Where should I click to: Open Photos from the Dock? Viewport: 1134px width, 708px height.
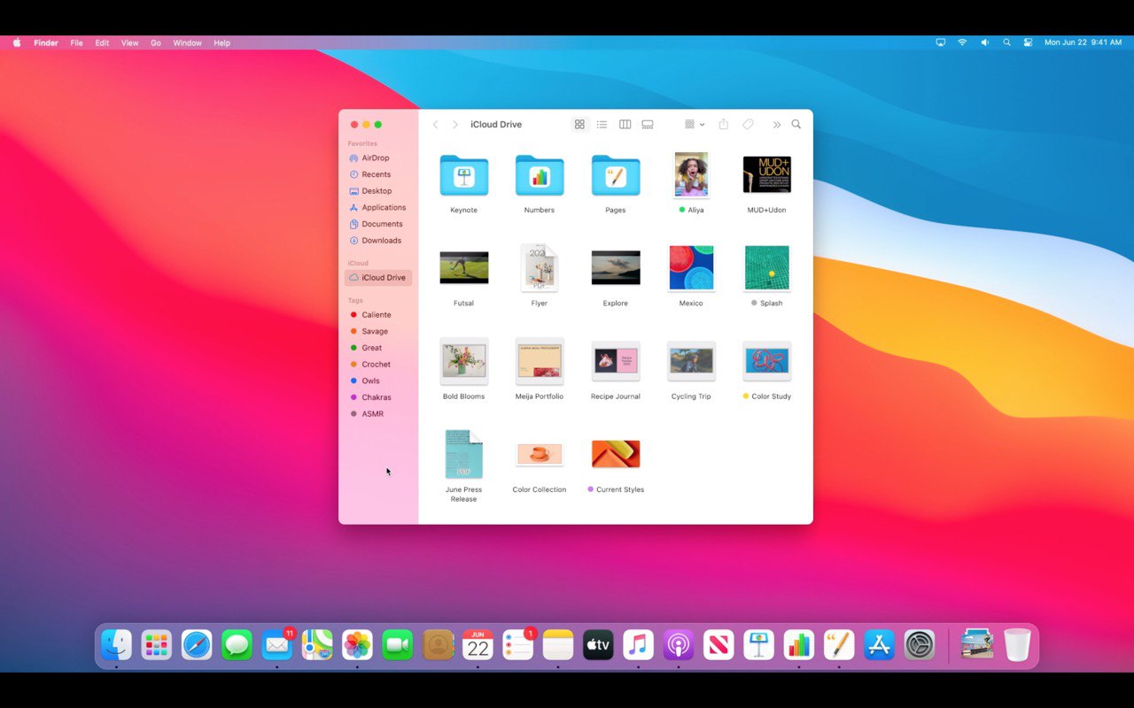coord(357,645)
